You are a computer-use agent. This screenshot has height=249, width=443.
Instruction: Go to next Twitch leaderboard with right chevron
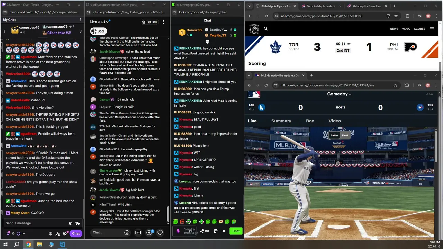(x=81, y=31)
